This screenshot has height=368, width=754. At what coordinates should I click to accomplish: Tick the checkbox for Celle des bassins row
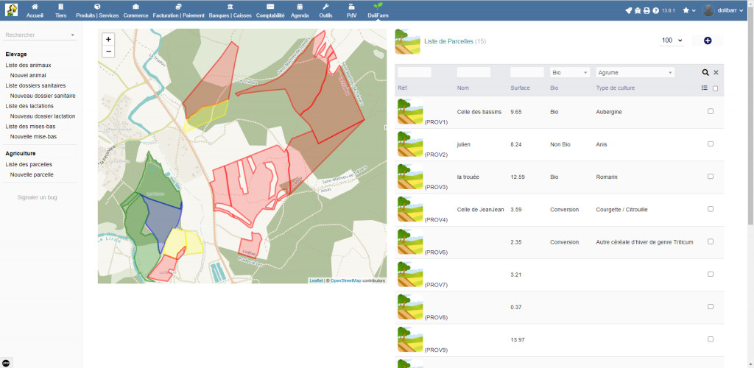coord(711,111)
